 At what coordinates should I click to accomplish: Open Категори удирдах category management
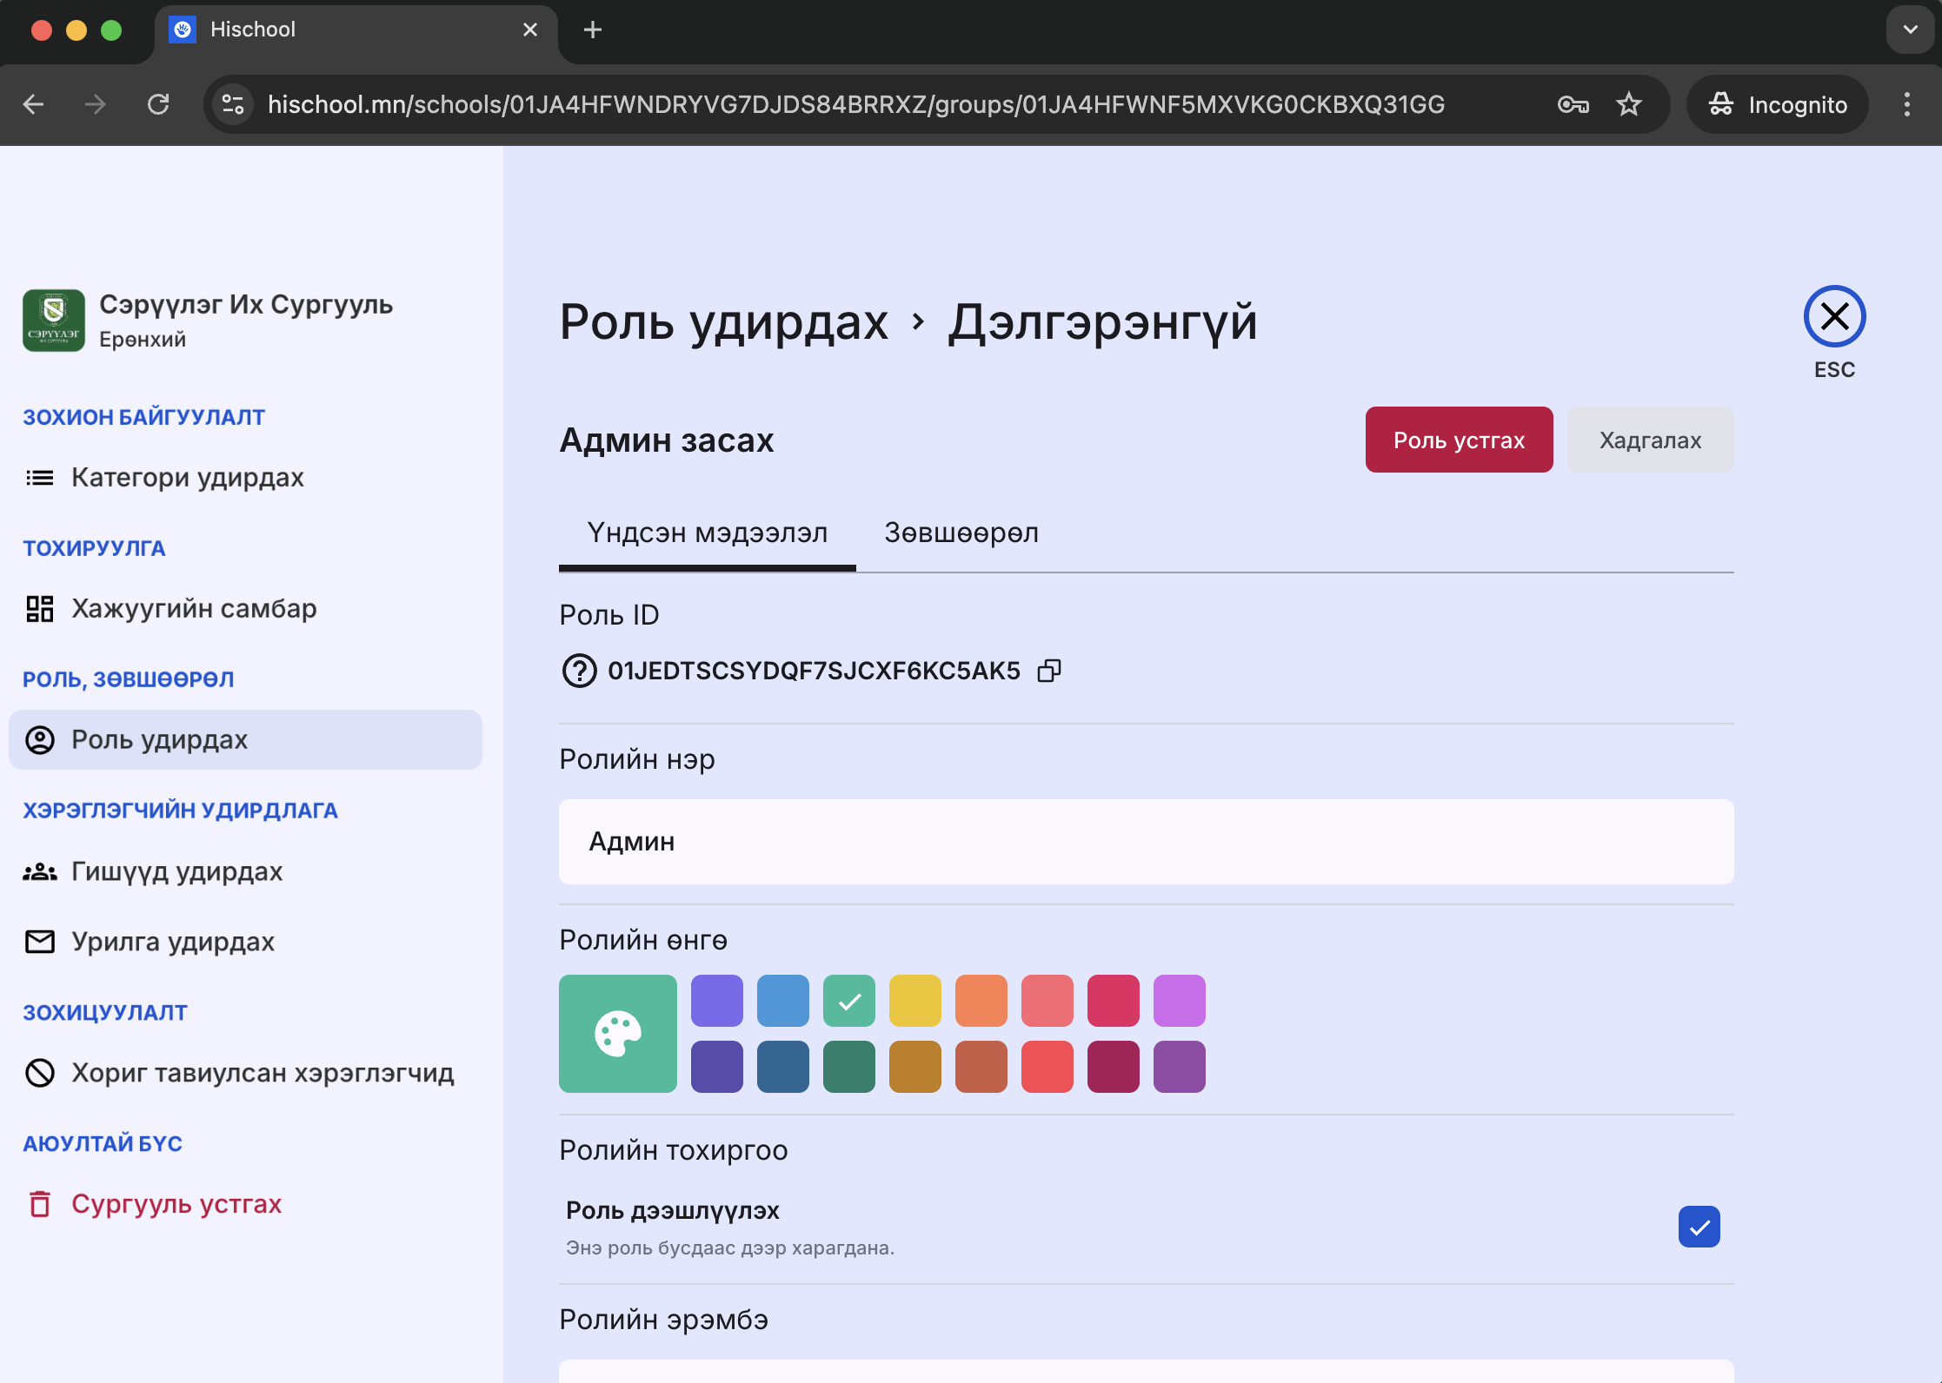[x=187, y=478]
